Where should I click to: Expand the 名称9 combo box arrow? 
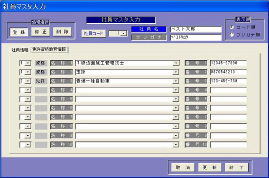click(176, 136)
